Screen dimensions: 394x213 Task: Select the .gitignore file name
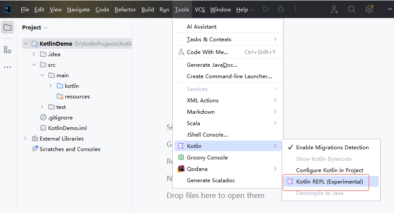pos(60,117)
